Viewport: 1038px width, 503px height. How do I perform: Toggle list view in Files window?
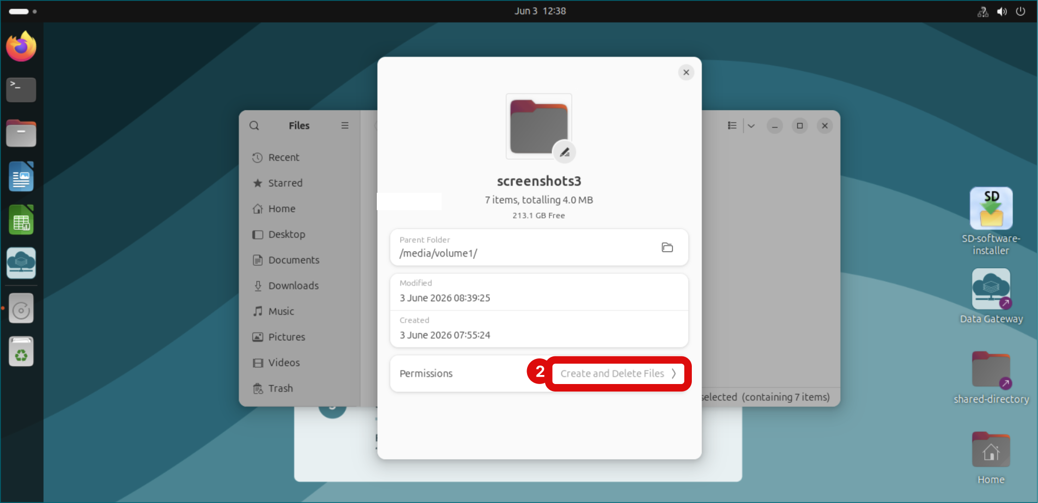click(x=732, y=125)
